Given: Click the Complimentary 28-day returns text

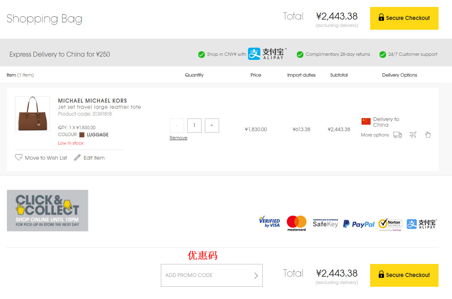Looking at the screenshot, I should point(338,54).
